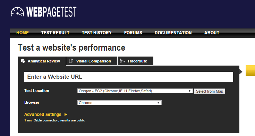Viewport: 255px width, 136px height.
Task: Click the Traceroute path icon
Action: [x=122, y=61]
